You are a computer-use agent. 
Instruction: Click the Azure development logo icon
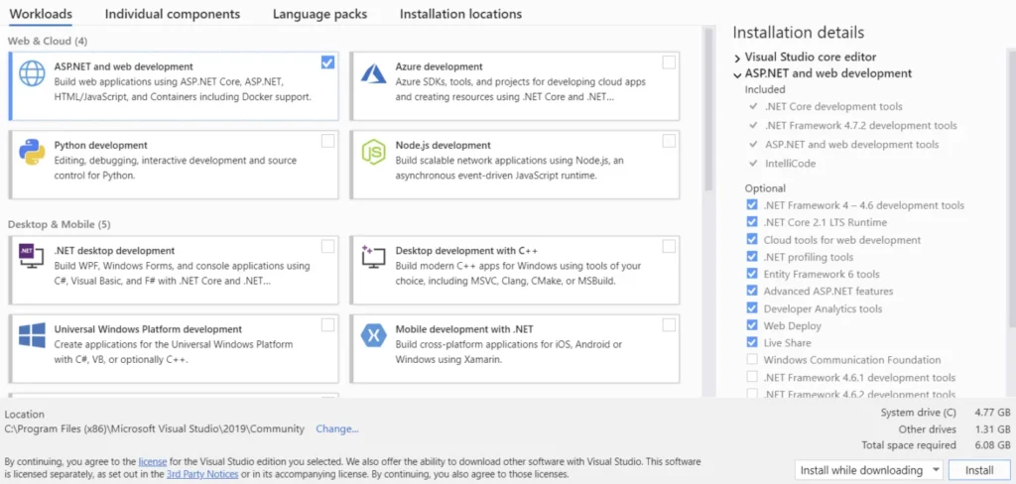(373, 73)
